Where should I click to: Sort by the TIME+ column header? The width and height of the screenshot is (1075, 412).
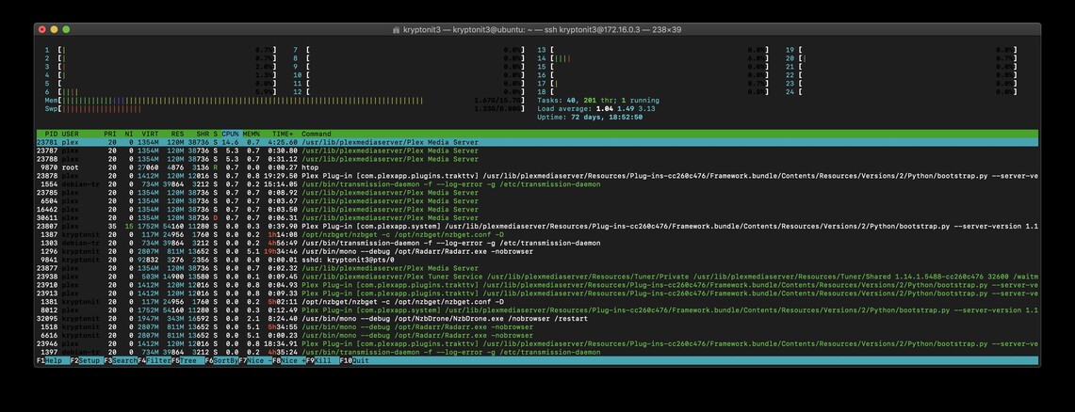click(x=284, y=135)
